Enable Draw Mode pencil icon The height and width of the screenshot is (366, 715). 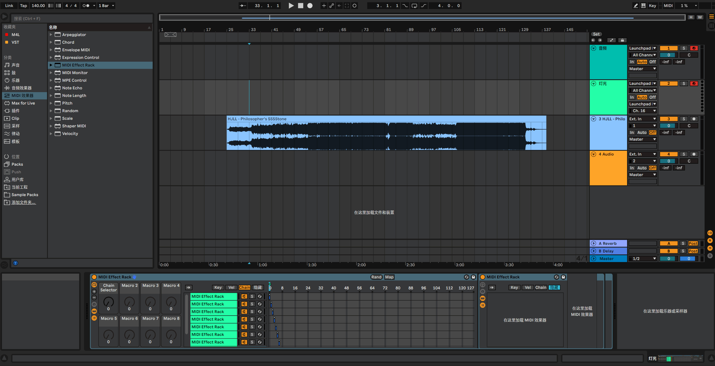[636, 6]
